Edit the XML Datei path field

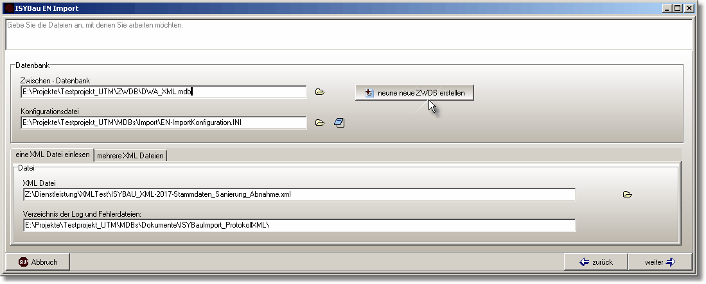tap(299, 195)
